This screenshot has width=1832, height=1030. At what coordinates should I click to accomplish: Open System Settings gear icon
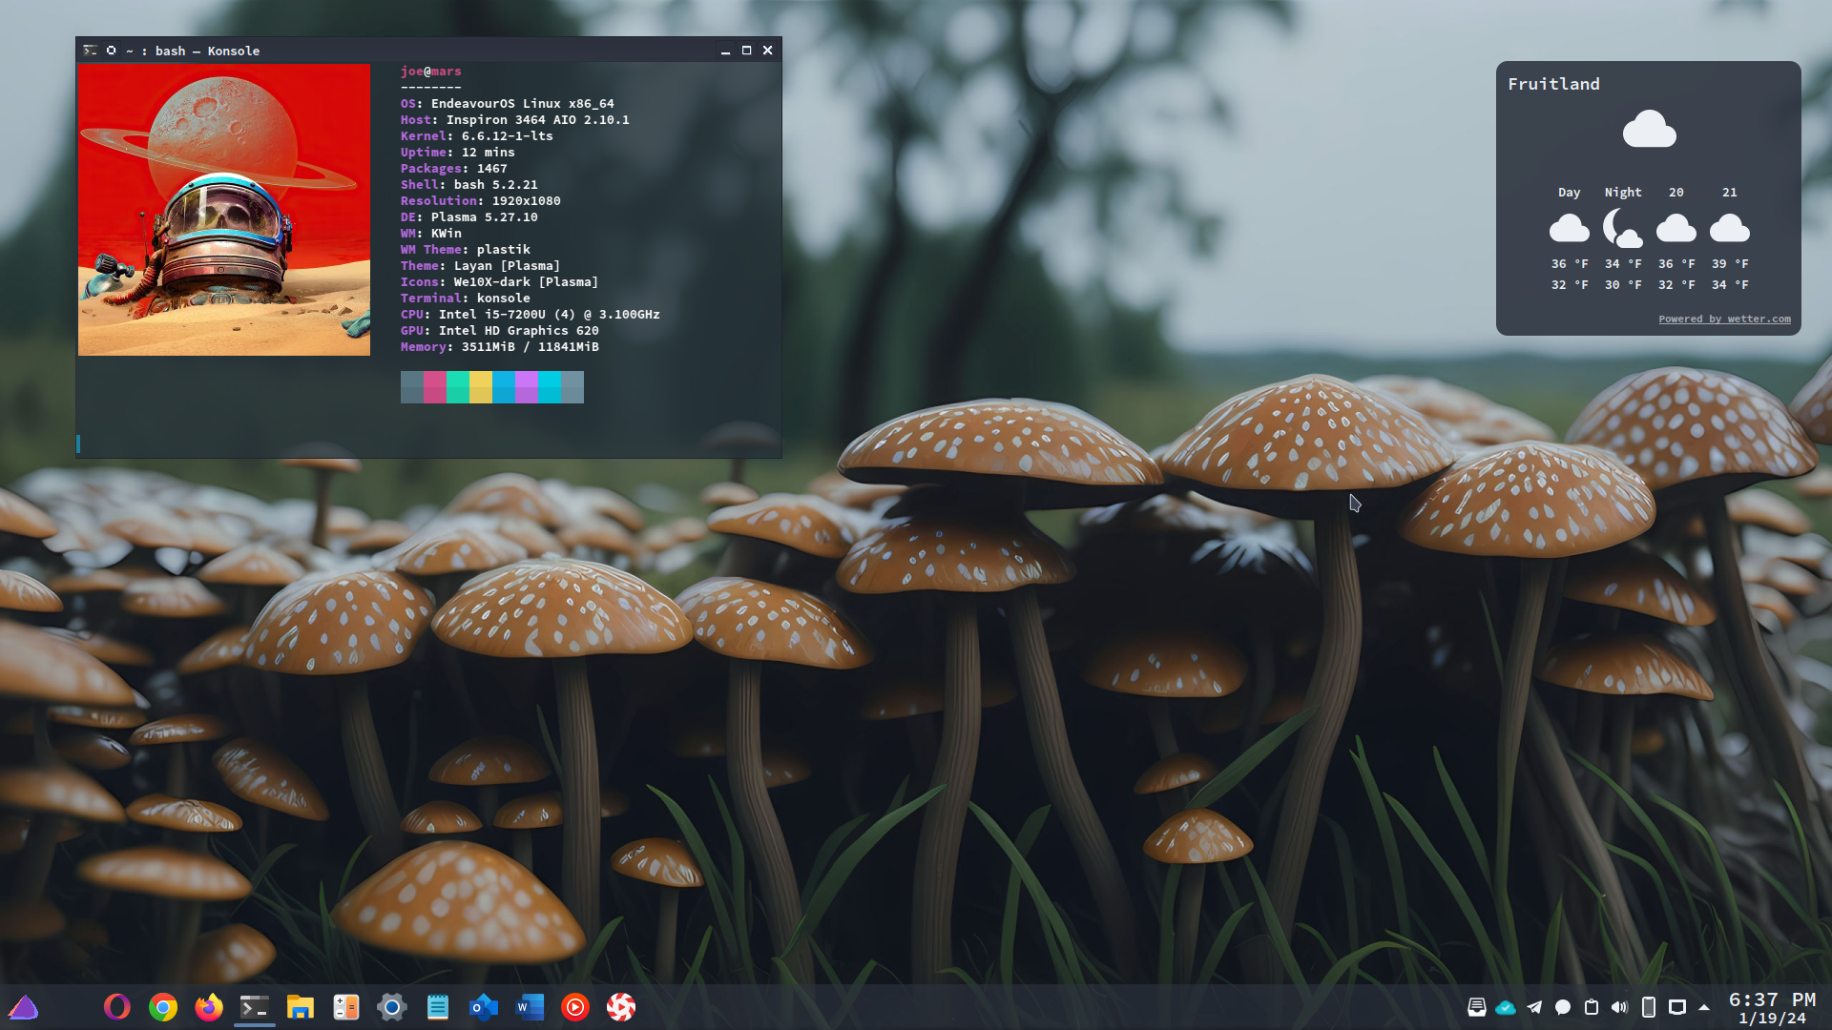[x=391, y=1007]
